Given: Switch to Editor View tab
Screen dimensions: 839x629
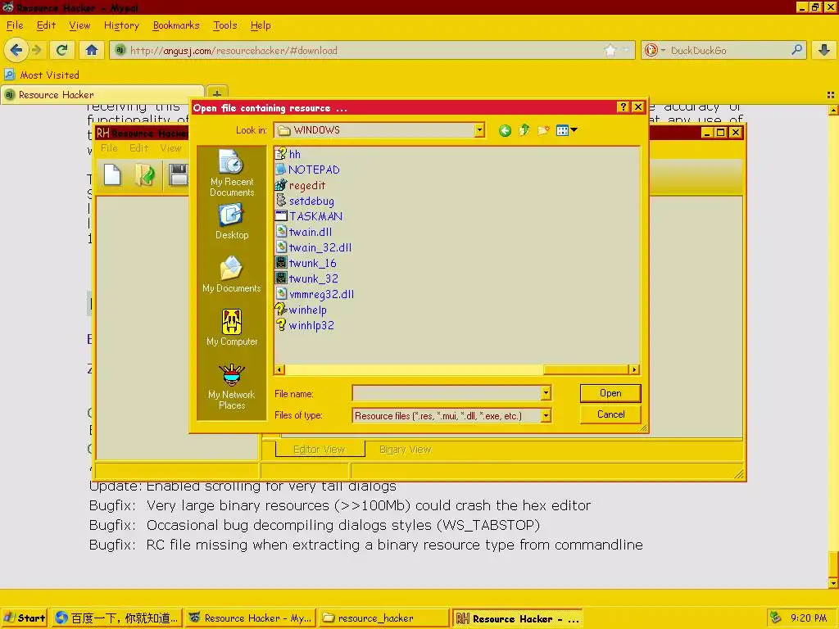Looking at the screenshot, I should [320, 450].
